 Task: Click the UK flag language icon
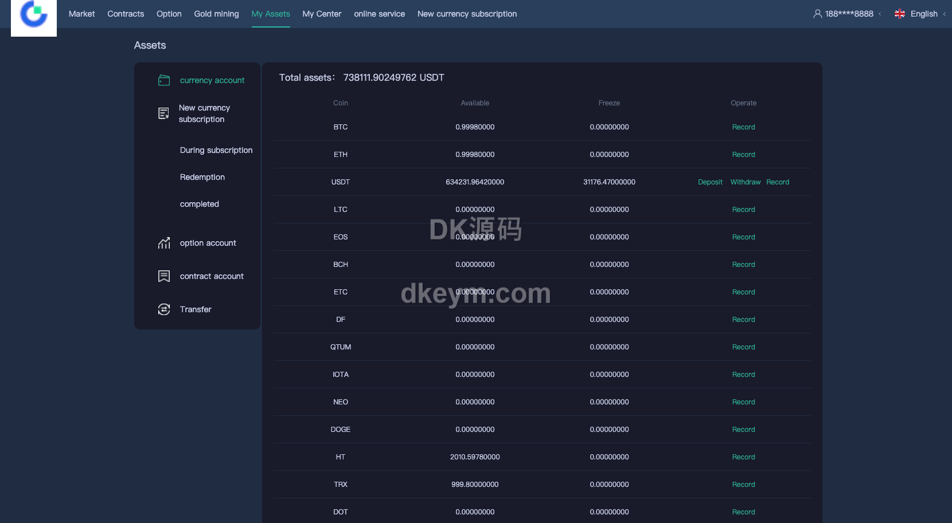[x=899, y=14]
